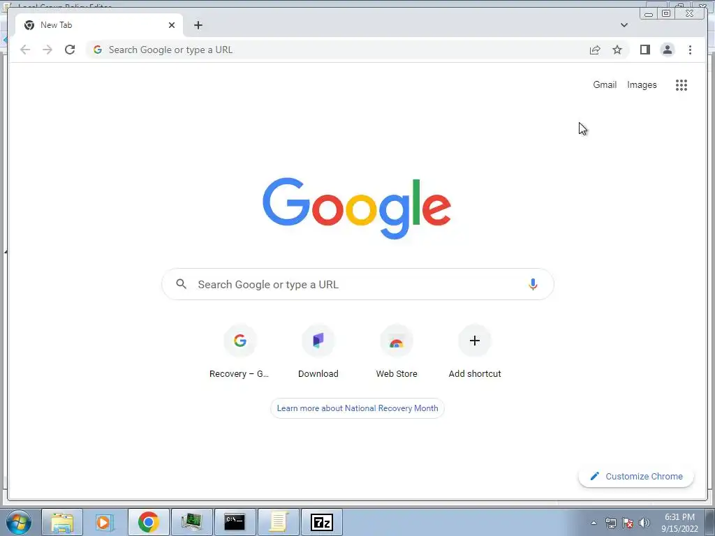Screen dimensions: 715x536
Task: Open the tab search dropdown chevron
Action: click(x=624, y=25)
